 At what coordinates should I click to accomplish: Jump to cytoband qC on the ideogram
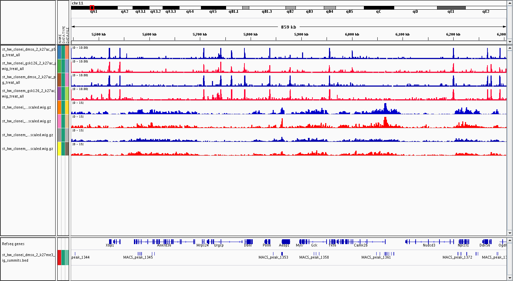pyautogui.click(x=379, y=8)
